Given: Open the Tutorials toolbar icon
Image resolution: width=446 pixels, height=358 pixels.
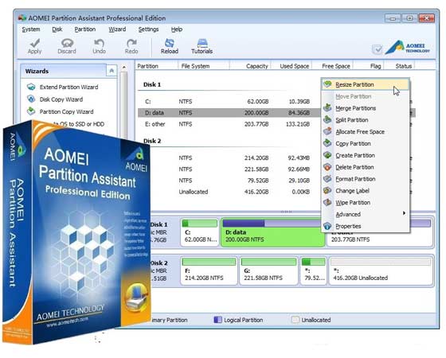Looking at the screenshot, I should click(x=202, y=43).
